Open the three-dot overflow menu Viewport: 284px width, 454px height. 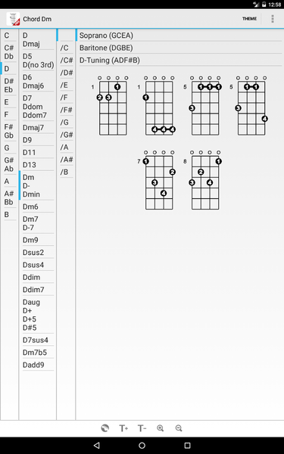[x=273, y=19]
